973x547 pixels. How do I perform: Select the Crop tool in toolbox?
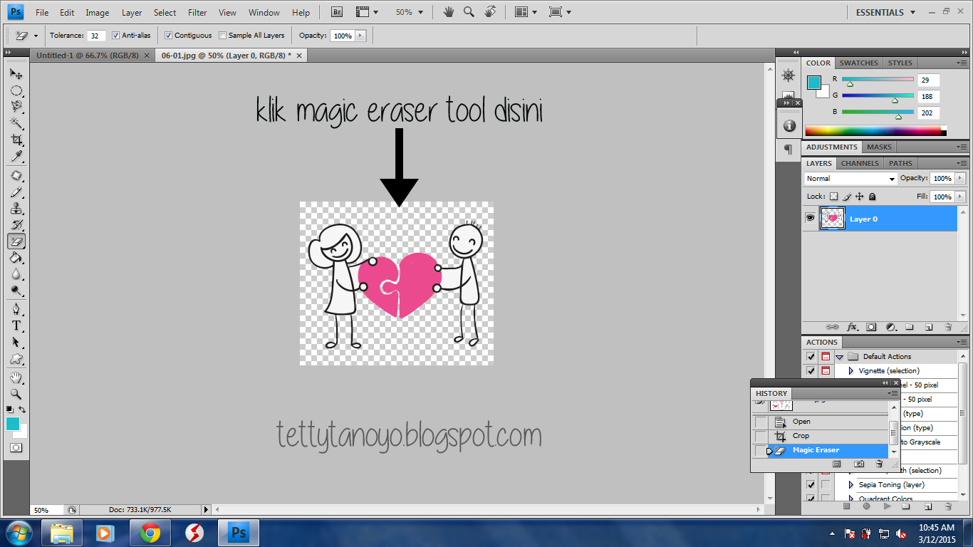coord(16,140)
